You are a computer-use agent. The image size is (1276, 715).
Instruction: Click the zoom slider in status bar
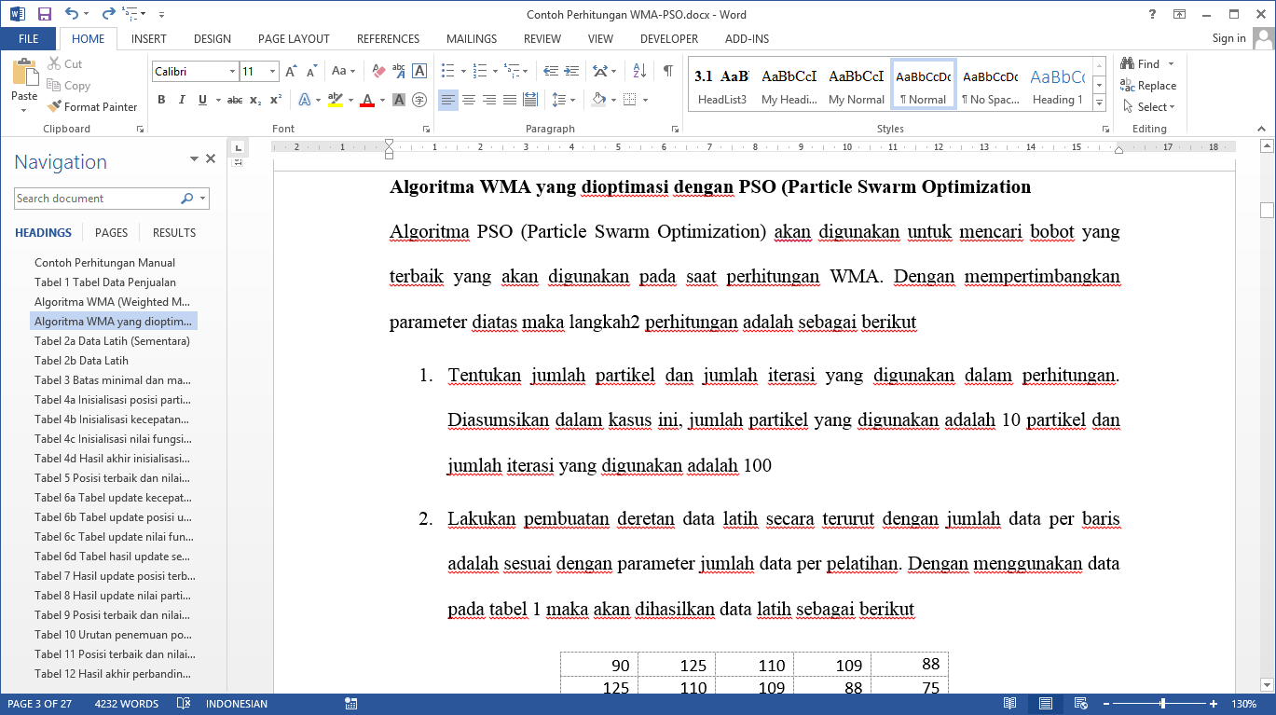coord(1162,704)
